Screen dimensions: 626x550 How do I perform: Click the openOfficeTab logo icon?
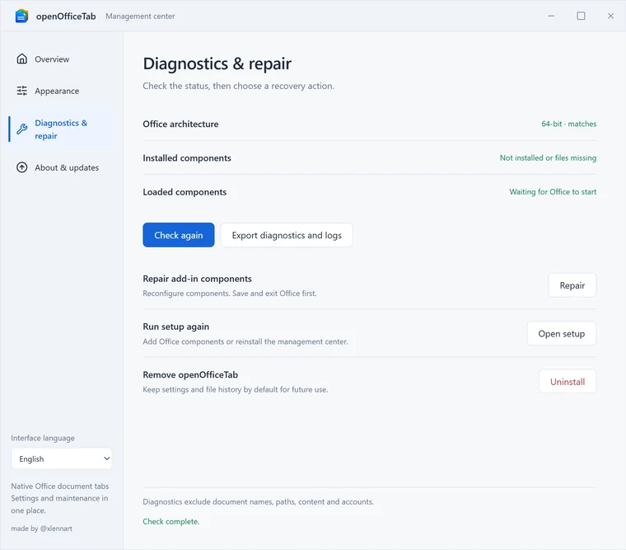tap(21, 16)
